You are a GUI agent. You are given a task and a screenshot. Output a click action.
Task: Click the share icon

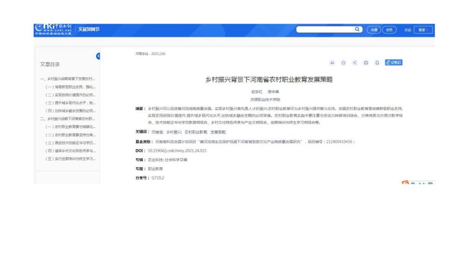click(x=354, y=62)
